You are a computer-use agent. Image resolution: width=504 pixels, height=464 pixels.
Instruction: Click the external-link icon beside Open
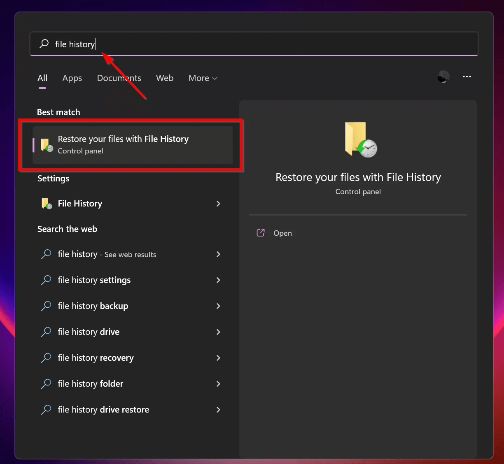[261, 232]
